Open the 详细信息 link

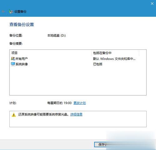click(76, 115)
